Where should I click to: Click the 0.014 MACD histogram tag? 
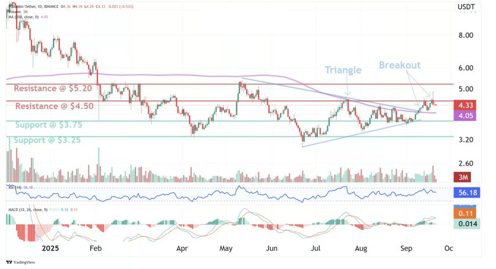(466, 223)
